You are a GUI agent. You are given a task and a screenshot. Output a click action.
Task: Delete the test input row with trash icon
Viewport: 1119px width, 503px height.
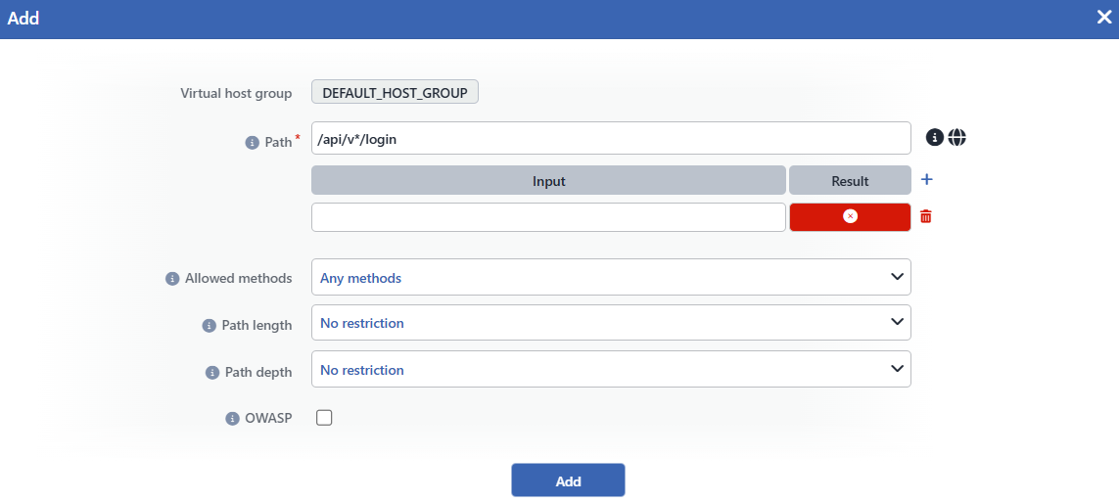925,216
